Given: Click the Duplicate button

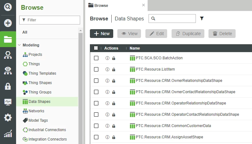Looking at the screenshot, I should (188, 34).
